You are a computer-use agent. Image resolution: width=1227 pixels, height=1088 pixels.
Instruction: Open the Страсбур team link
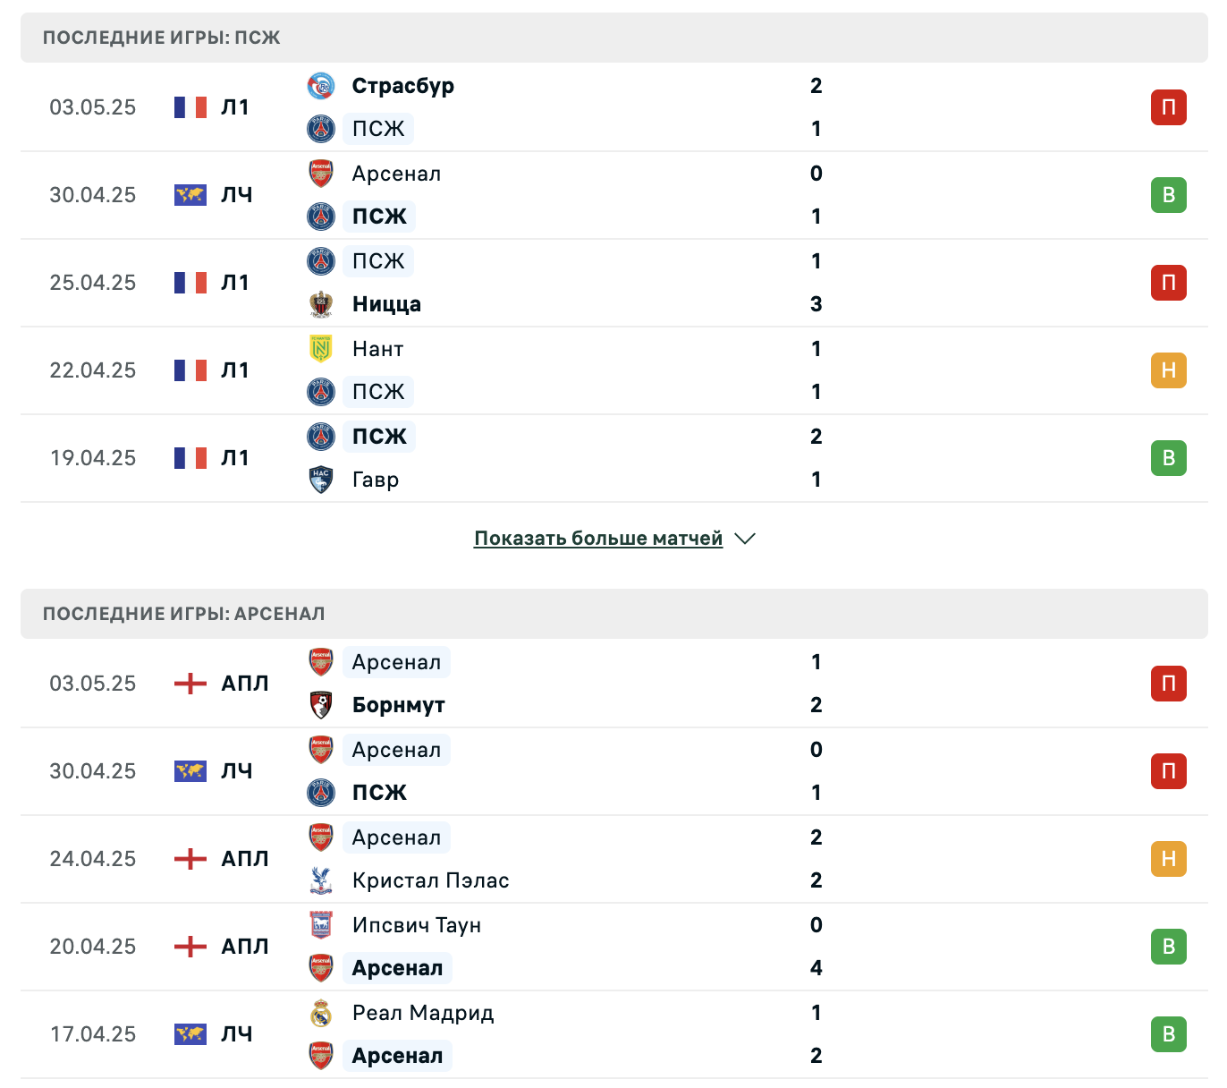[403, 86]
